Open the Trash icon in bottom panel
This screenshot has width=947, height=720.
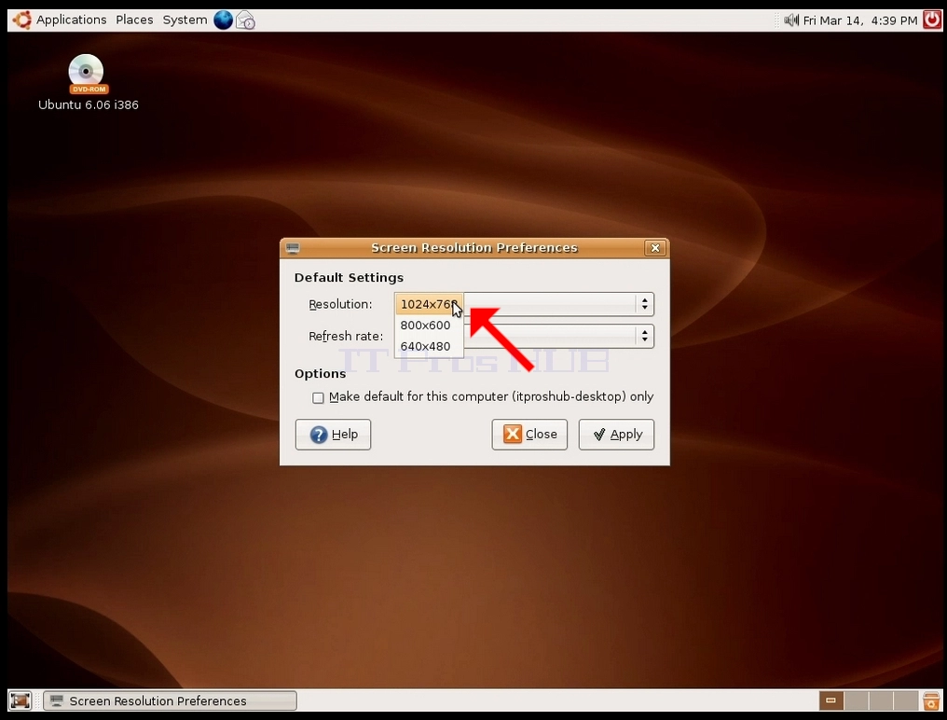coord(931,700)
